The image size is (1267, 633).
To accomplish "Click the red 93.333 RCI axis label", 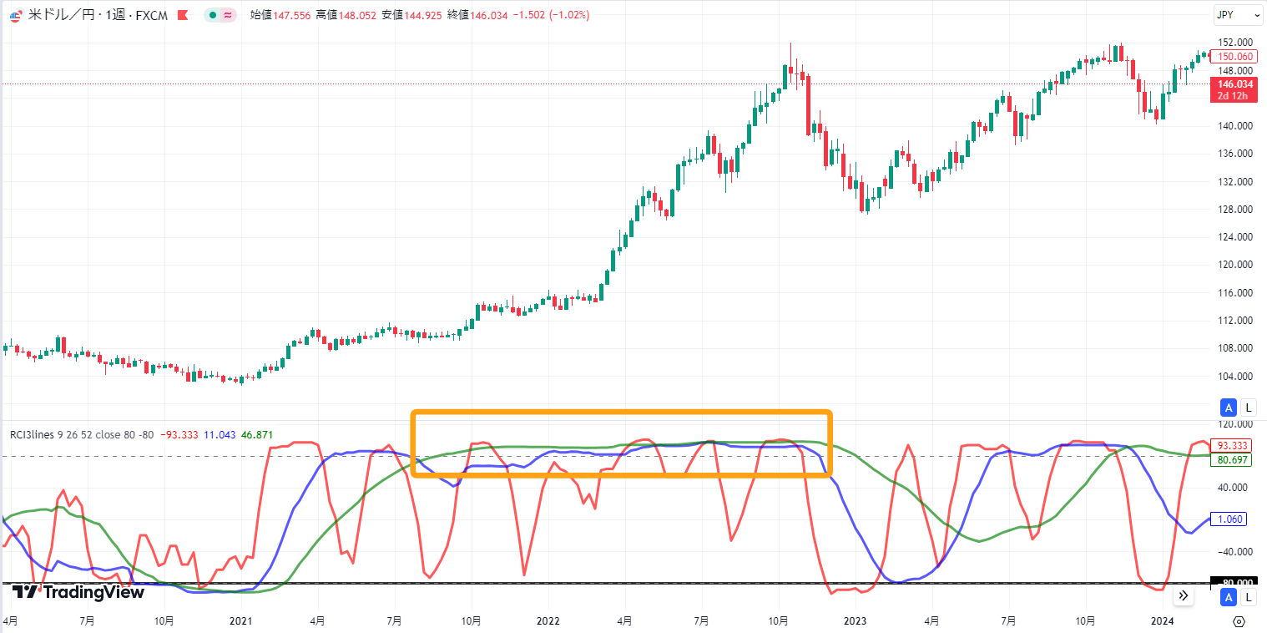I will tap(1233, 446).
